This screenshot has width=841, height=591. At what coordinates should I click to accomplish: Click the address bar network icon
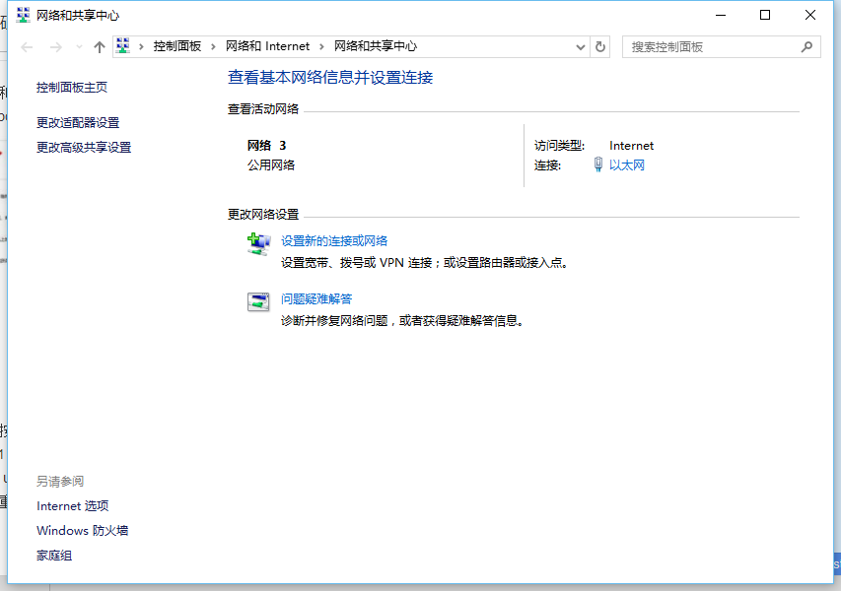123,46
